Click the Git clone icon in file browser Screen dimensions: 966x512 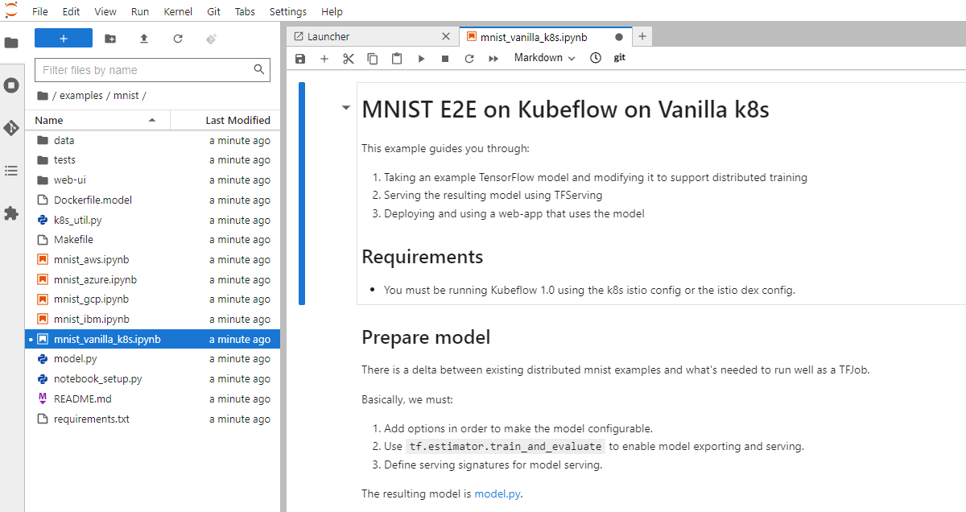point(212,39)
